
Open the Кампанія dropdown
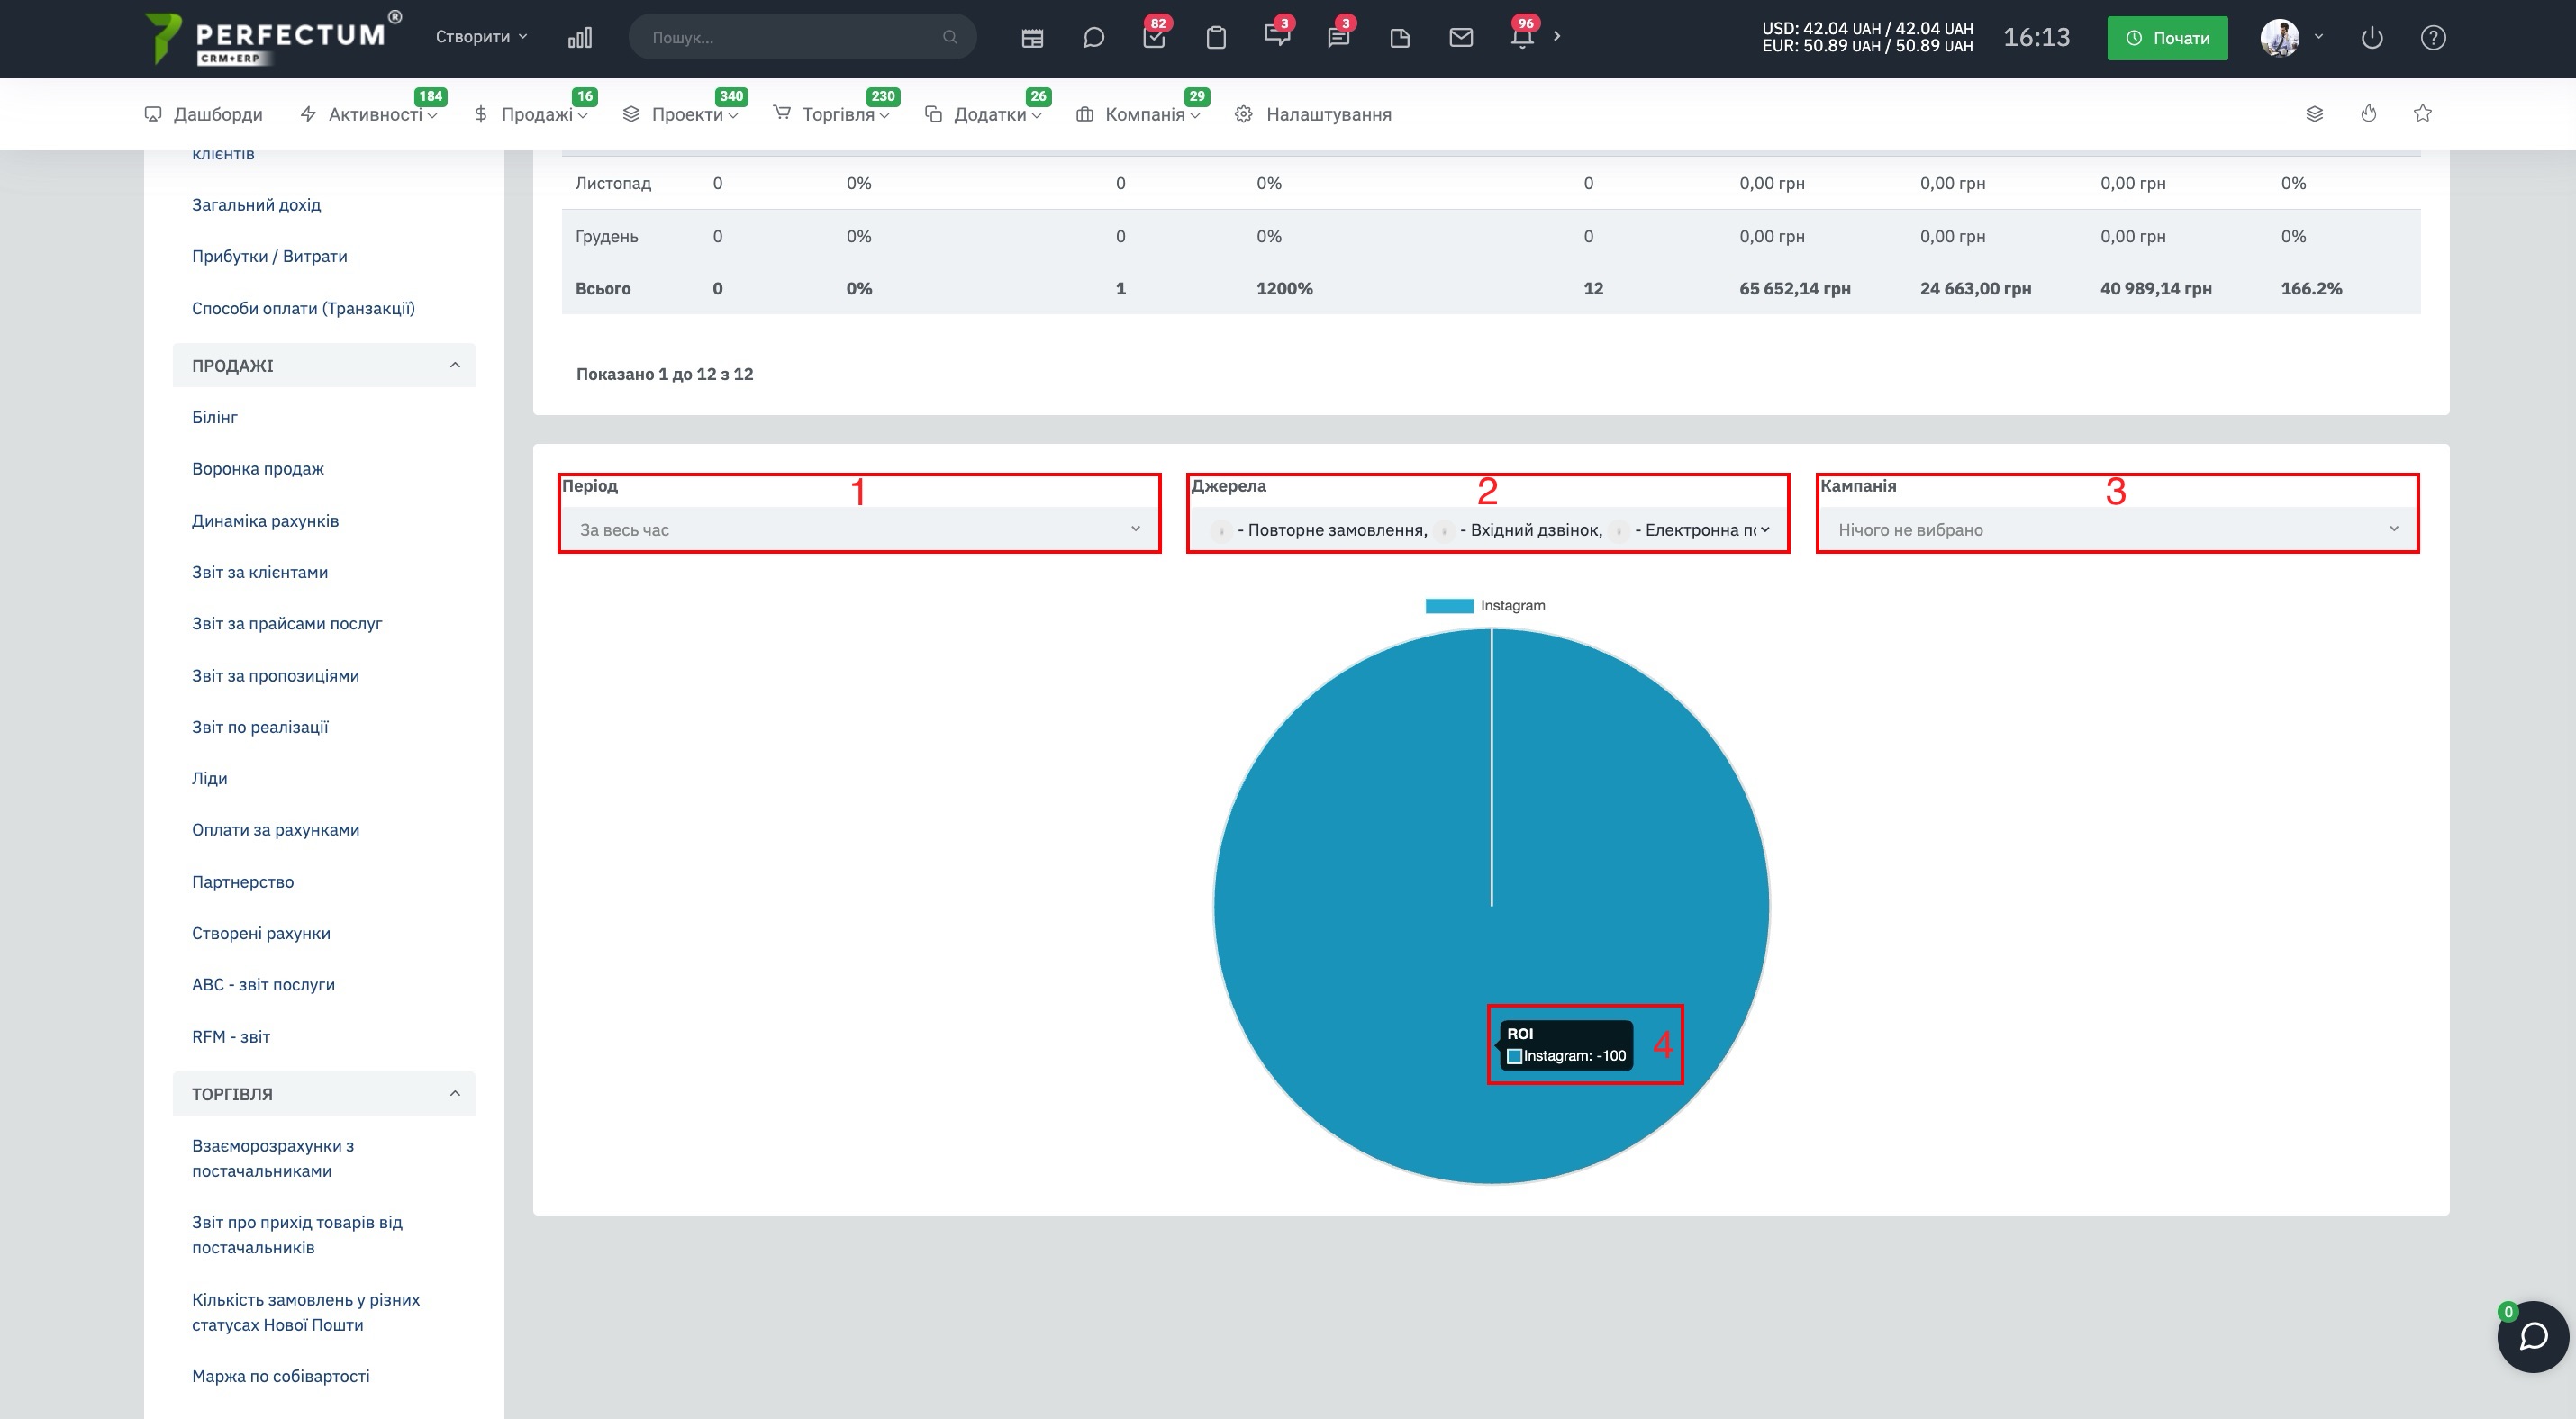tap(2118, 529)
